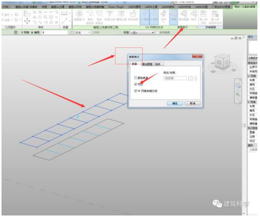Screen dimensions: 260x217
Task: Click the navigation wheel icon on navigation bar
Action: coord(238,85)
